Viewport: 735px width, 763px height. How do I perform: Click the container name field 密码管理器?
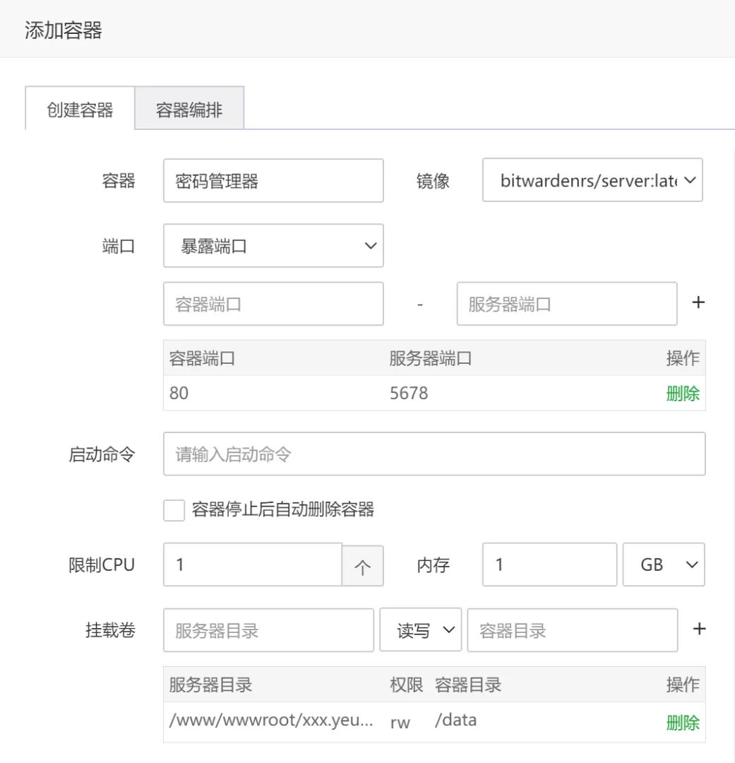273,181
